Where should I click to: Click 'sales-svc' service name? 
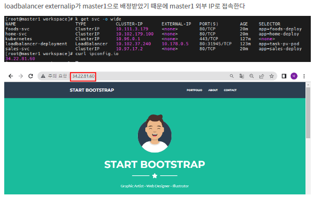click(x=18, y=49)
